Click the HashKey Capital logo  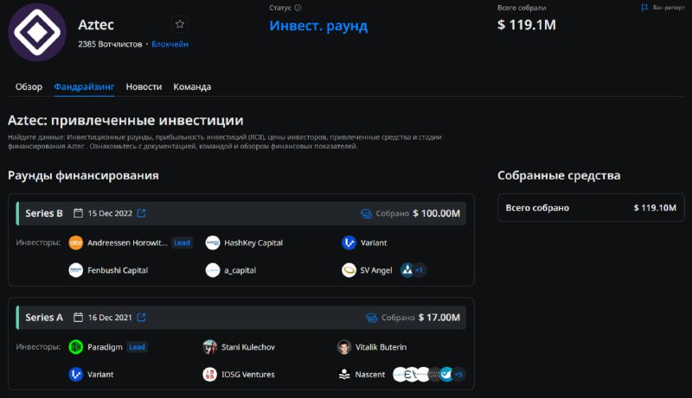click(x=213, y=243)
